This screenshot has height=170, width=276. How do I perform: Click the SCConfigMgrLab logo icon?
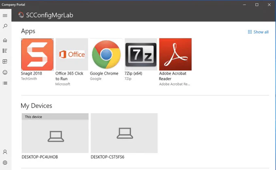tap(21, 15)
